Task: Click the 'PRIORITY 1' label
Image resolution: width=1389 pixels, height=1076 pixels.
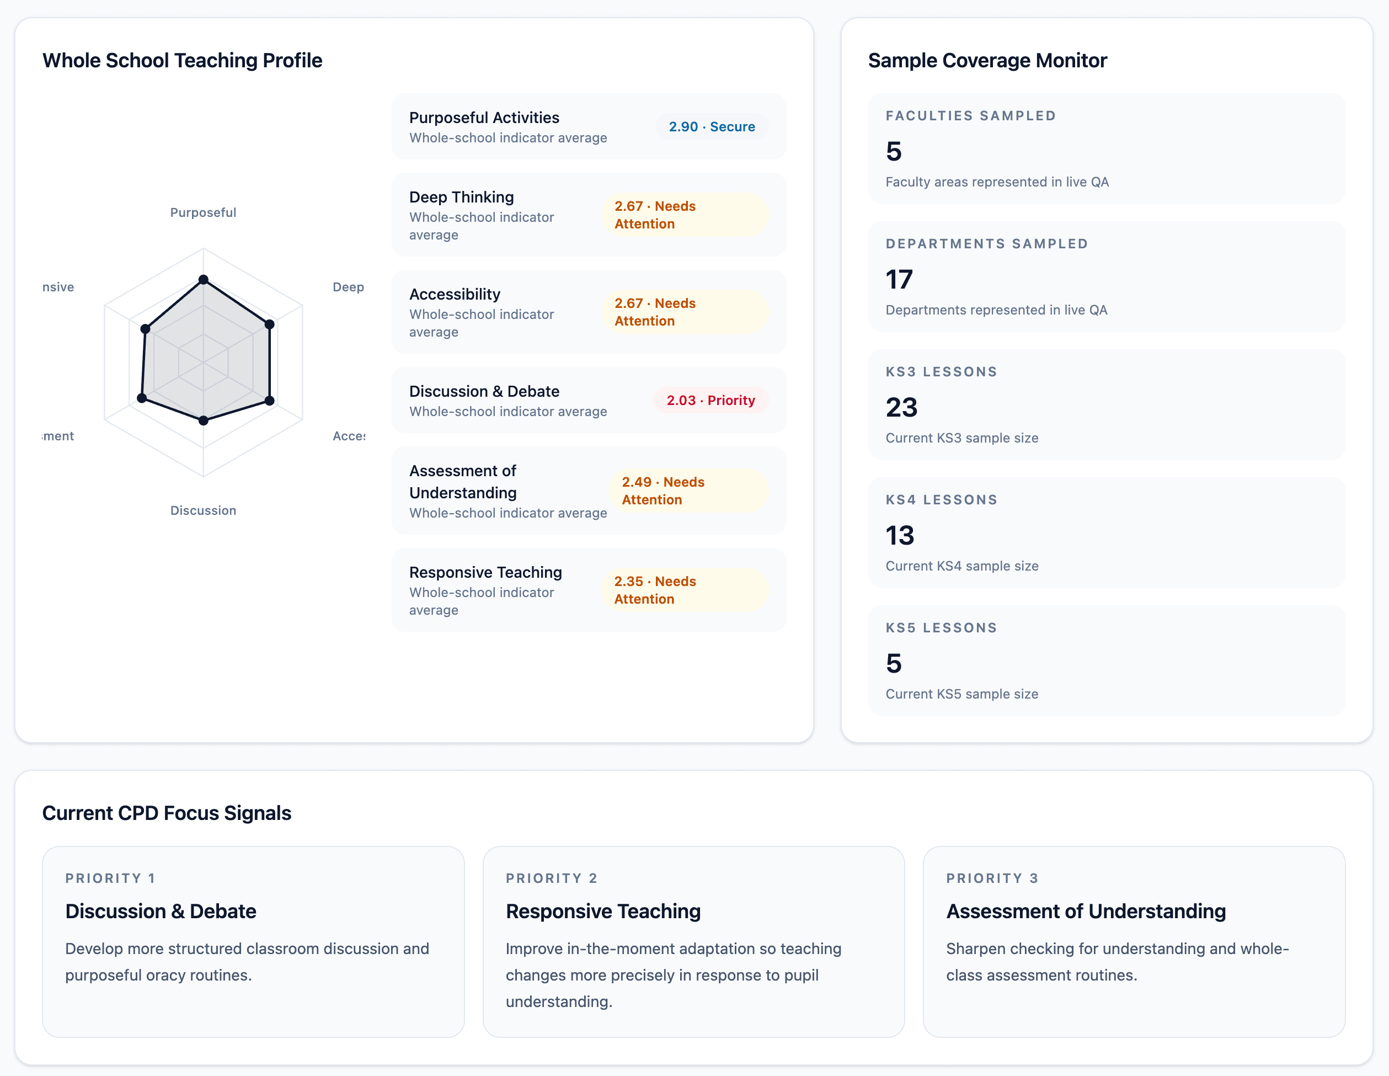Action: pyautogui.click(x=111, y=878)
